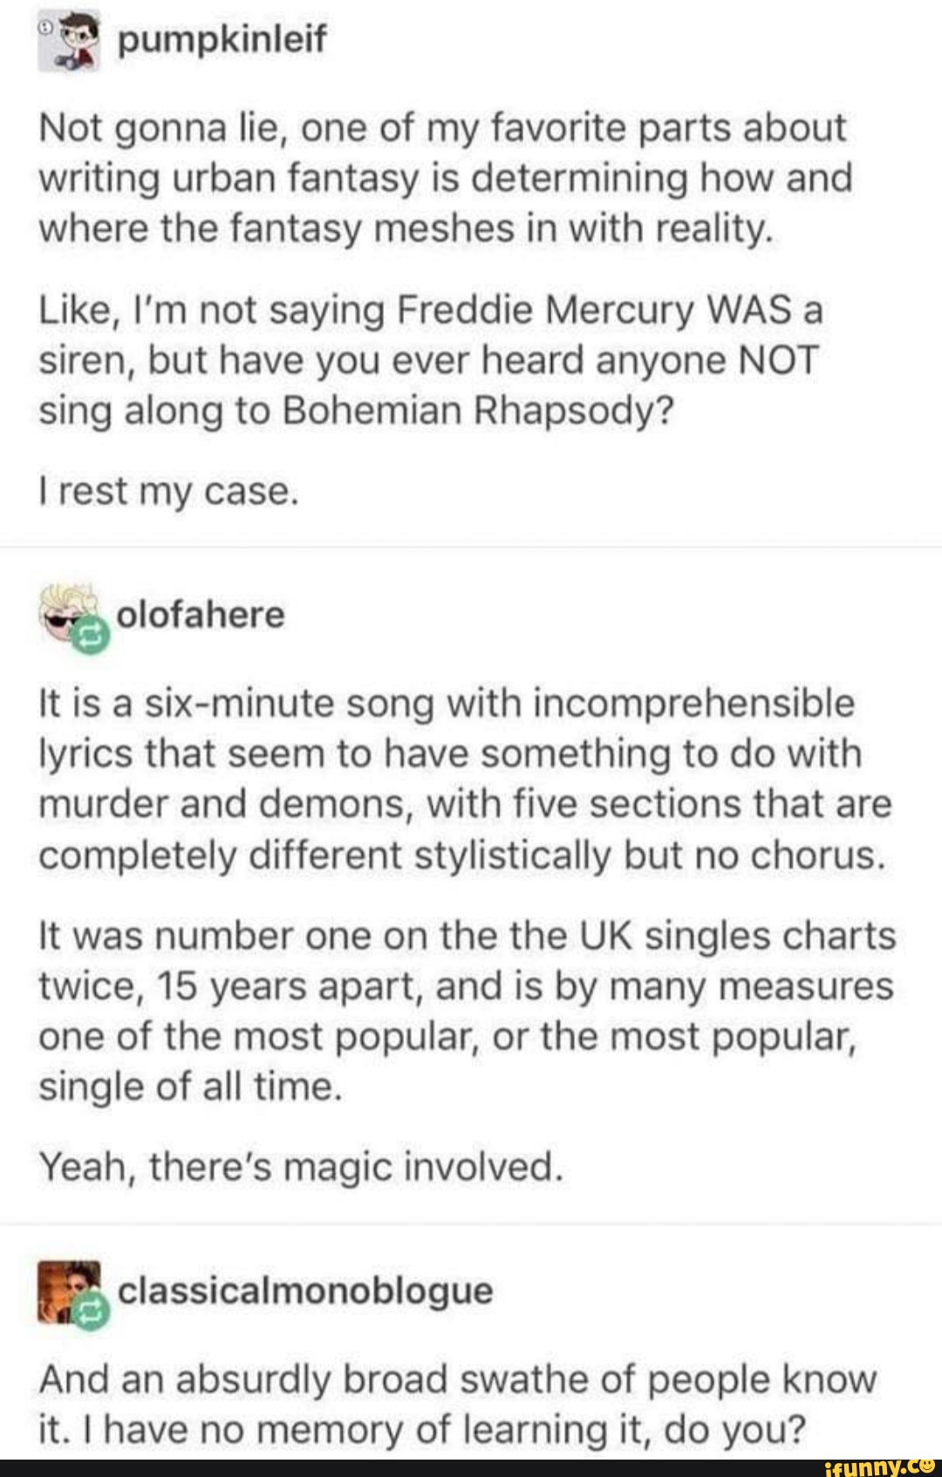Click the line "I rest my case."
The height and width of the screenshot is (1477, 942).
(169, 492)
